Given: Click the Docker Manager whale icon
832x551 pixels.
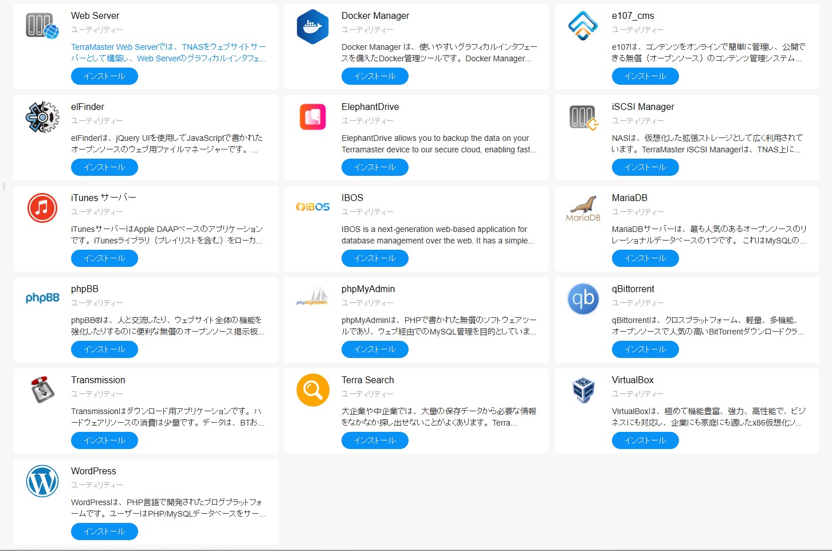Looking at the screenshot, I should tap(312, 26).
